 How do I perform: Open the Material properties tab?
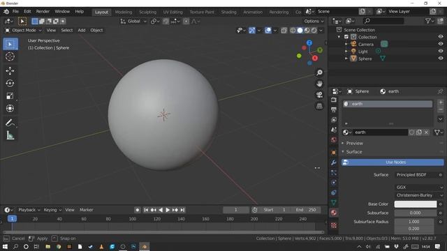click(334, 213)
